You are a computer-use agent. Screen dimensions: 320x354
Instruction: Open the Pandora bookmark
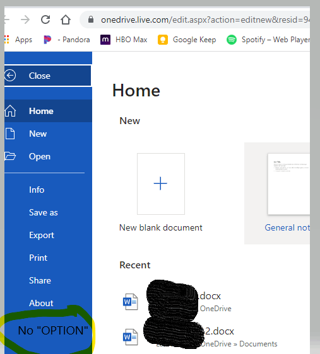pos(67,40)
